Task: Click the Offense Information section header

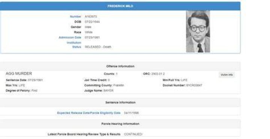Action: 120,66
